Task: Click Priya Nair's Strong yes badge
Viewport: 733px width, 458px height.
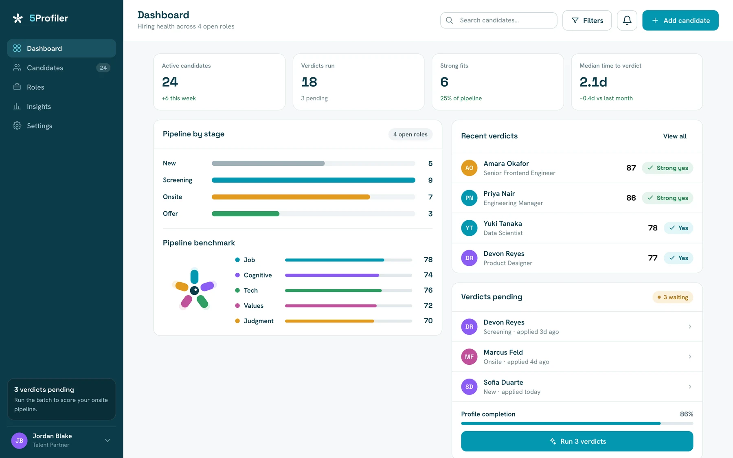Action: [667, 198]
